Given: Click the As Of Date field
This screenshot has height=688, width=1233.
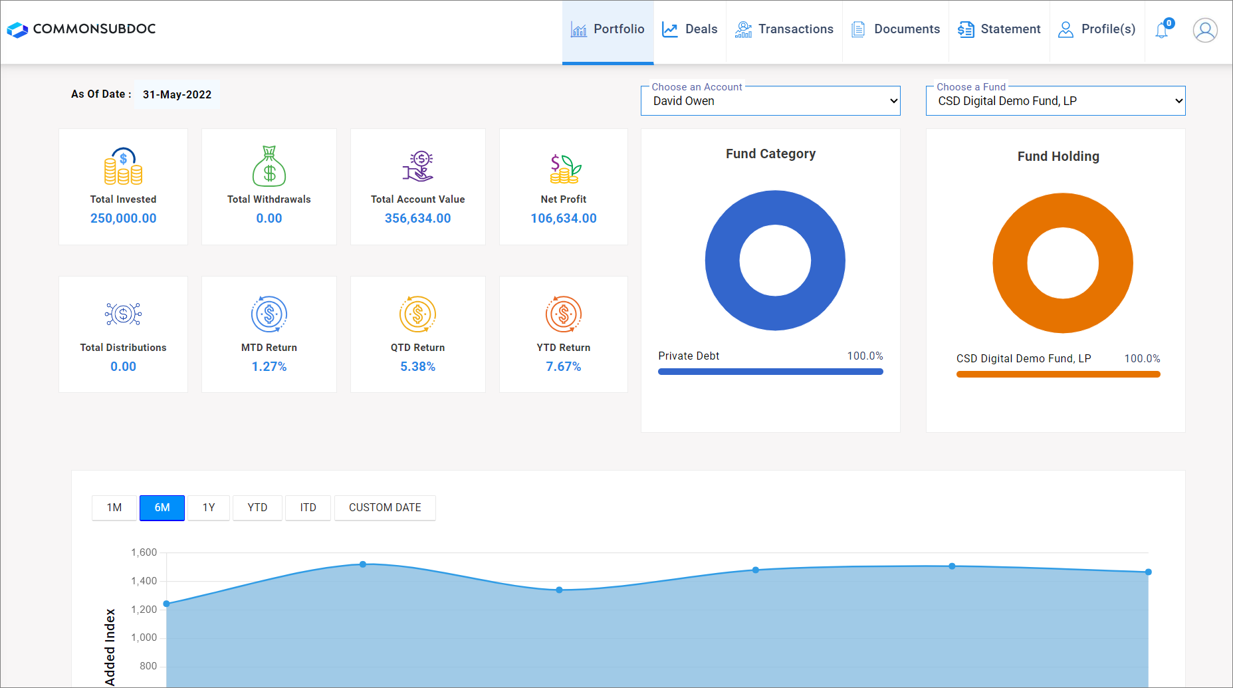Looking at the screenshot, I should click(x=177, y=94).
